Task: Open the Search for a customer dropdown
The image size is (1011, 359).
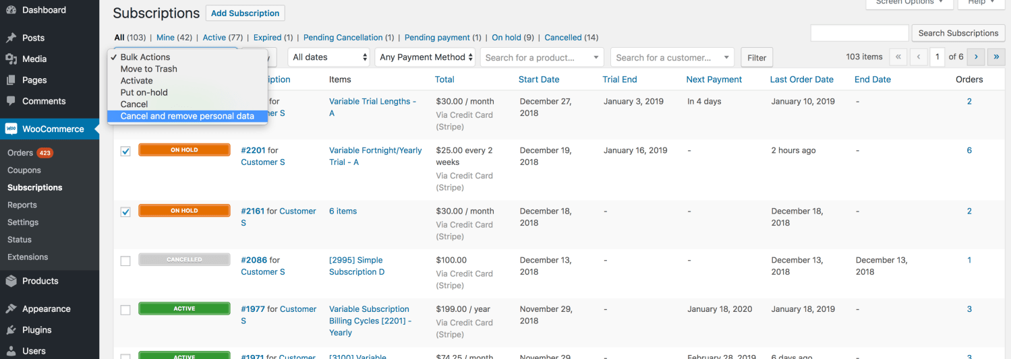Action: tap(672, 58)
